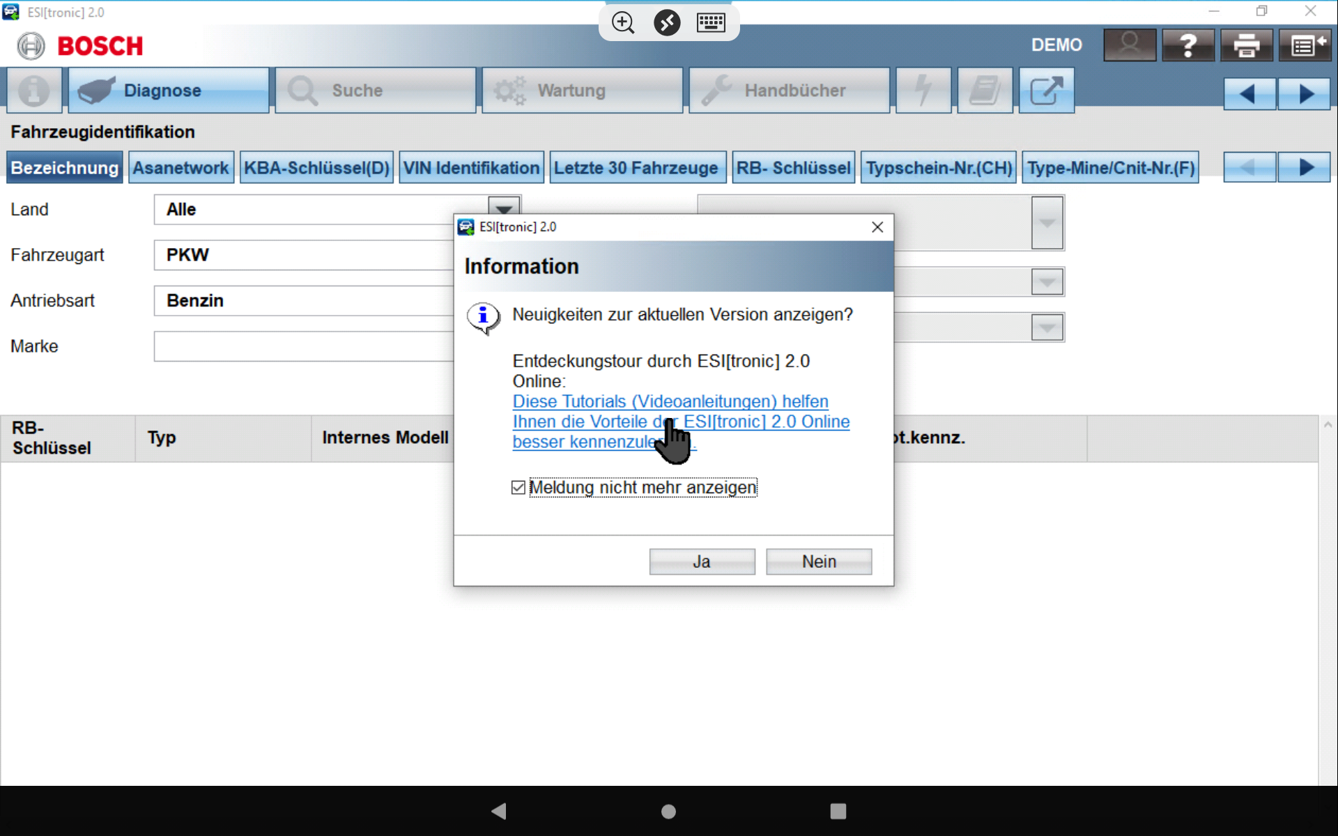Viewport: 1338px width, 836px height.
Task: Click the Android recent apps square
Action: tap(838, 811)
